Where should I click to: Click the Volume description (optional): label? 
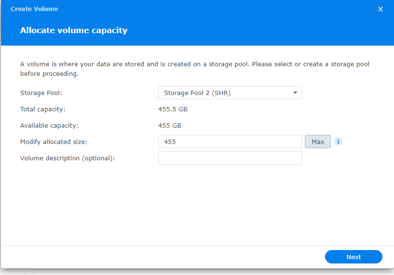(67, 158)
